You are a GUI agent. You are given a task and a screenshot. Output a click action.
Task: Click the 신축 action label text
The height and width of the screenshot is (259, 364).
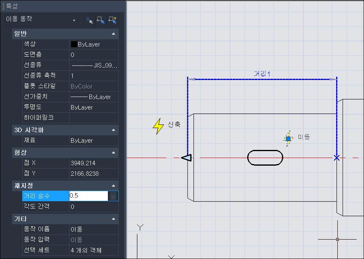point(174,124)
